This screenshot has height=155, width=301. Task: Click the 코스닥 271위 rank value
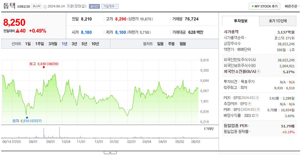(x=285, y=38)
